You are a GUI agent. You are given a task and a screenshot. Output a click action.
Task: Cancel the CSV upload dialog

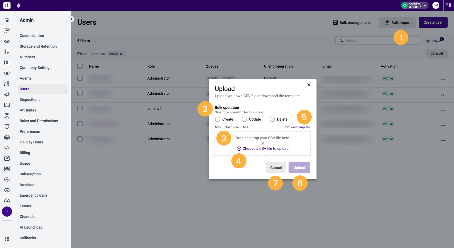pyautogui.click(x=276, y=168)
